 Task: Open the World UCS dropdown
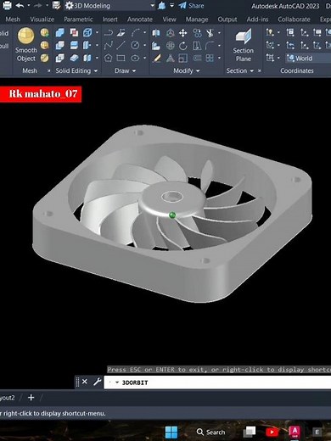(308, 59)
